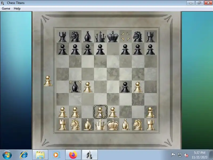This screenshot has width=213, height=160.
Task: Launch Internet Explorer from the taskbar
Action: coord(24,155)
